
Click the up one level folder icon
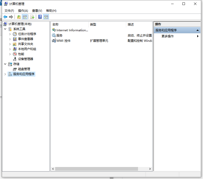pos(18,17)
